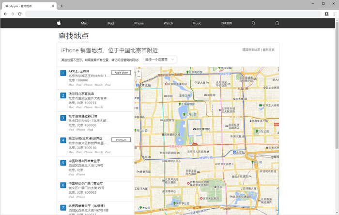This screenshot has width=339, height=215.
Task: Click the 北京天坛医院 marker on map
Action: [201, 198]
